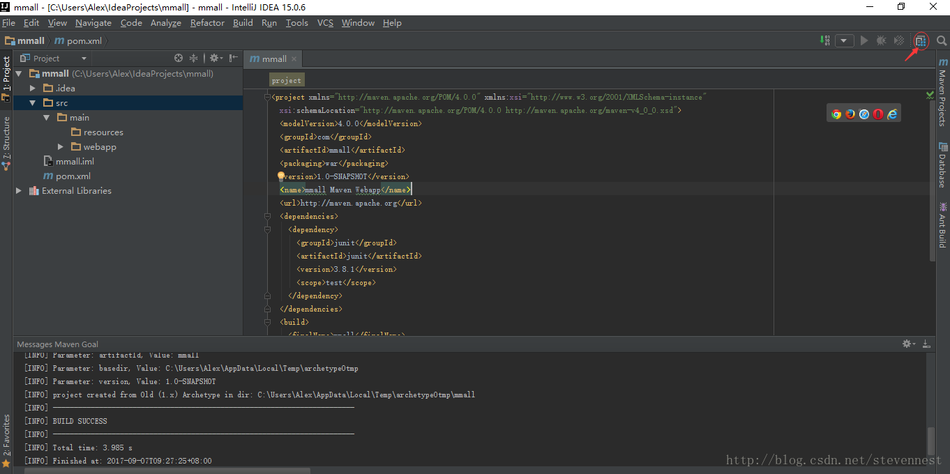Open the Navigate menu
Viewport: 950px width, 474px height.
[93, 23]
